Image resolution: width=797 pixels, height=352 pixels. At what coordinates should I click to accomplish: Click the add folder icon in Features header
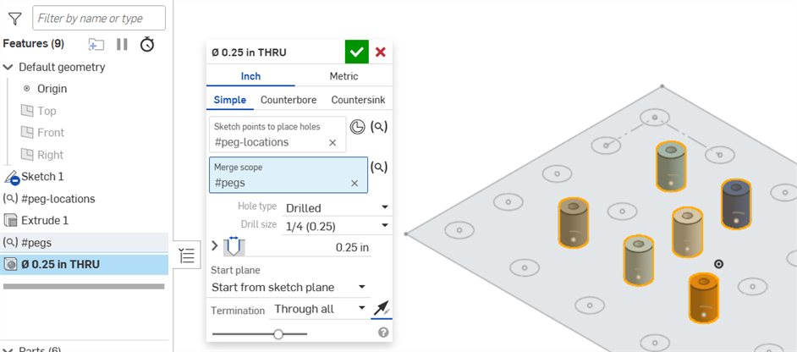(96, 44)
